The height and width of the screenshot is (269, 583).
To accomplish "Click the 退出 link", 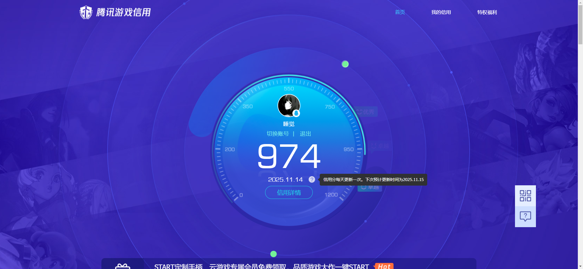I will 305,134.
